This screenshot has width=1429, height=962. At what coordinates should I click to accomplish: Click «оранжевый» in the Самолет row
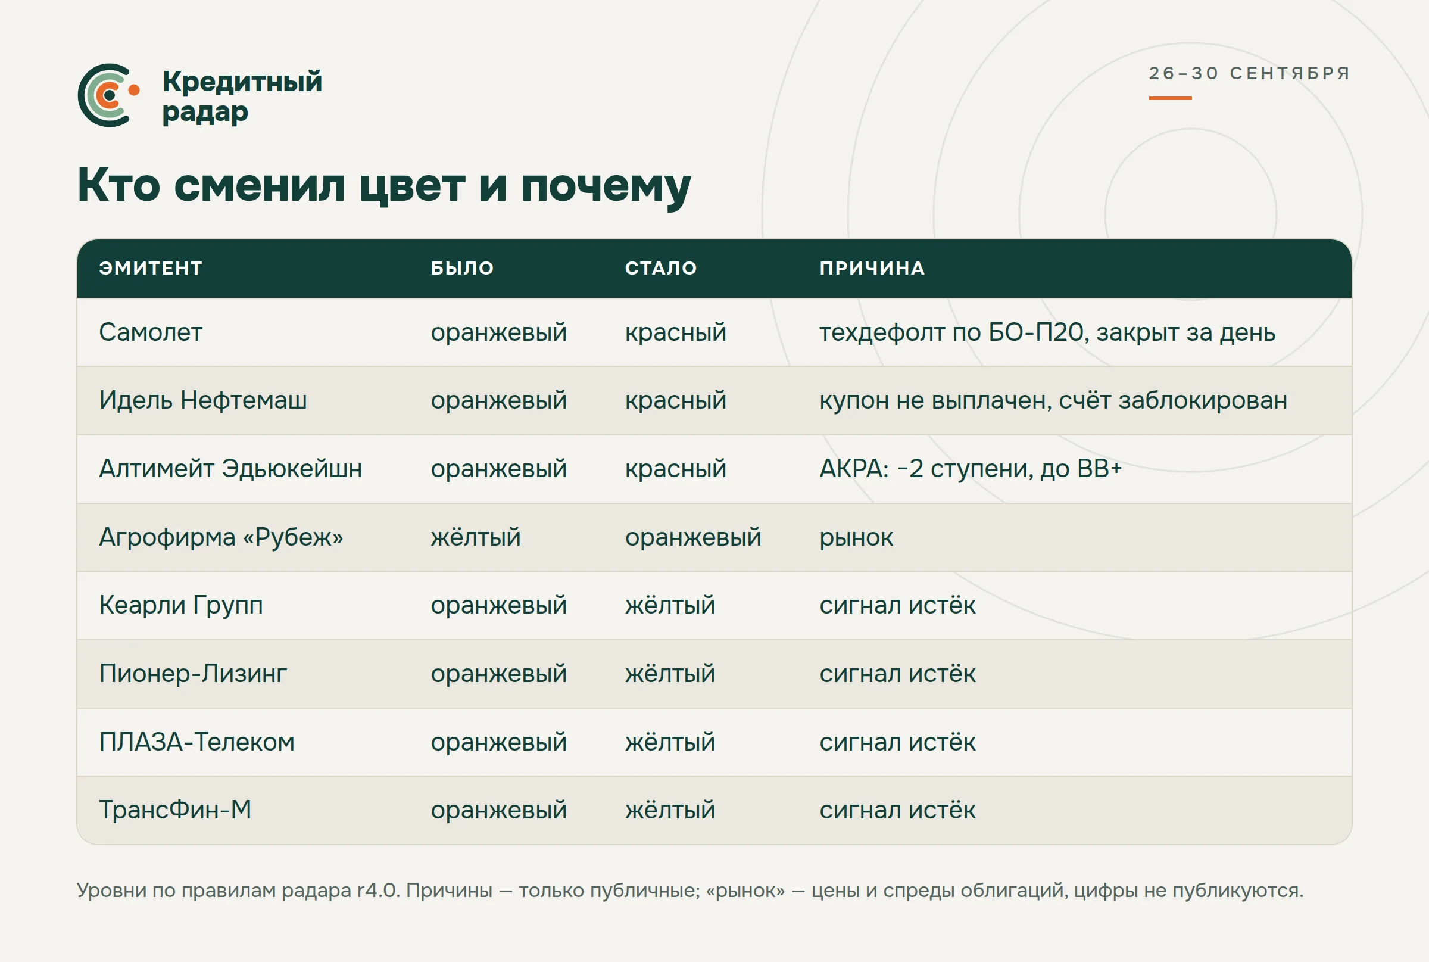click(x=498, y=332)
